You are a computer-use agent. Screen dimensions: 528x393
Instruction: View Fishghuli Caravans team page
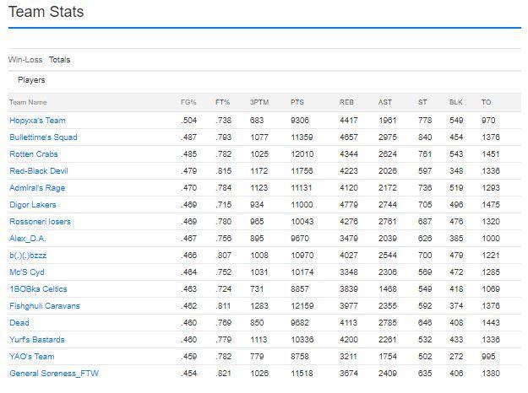pyautogui.click(x=45, y=306)
